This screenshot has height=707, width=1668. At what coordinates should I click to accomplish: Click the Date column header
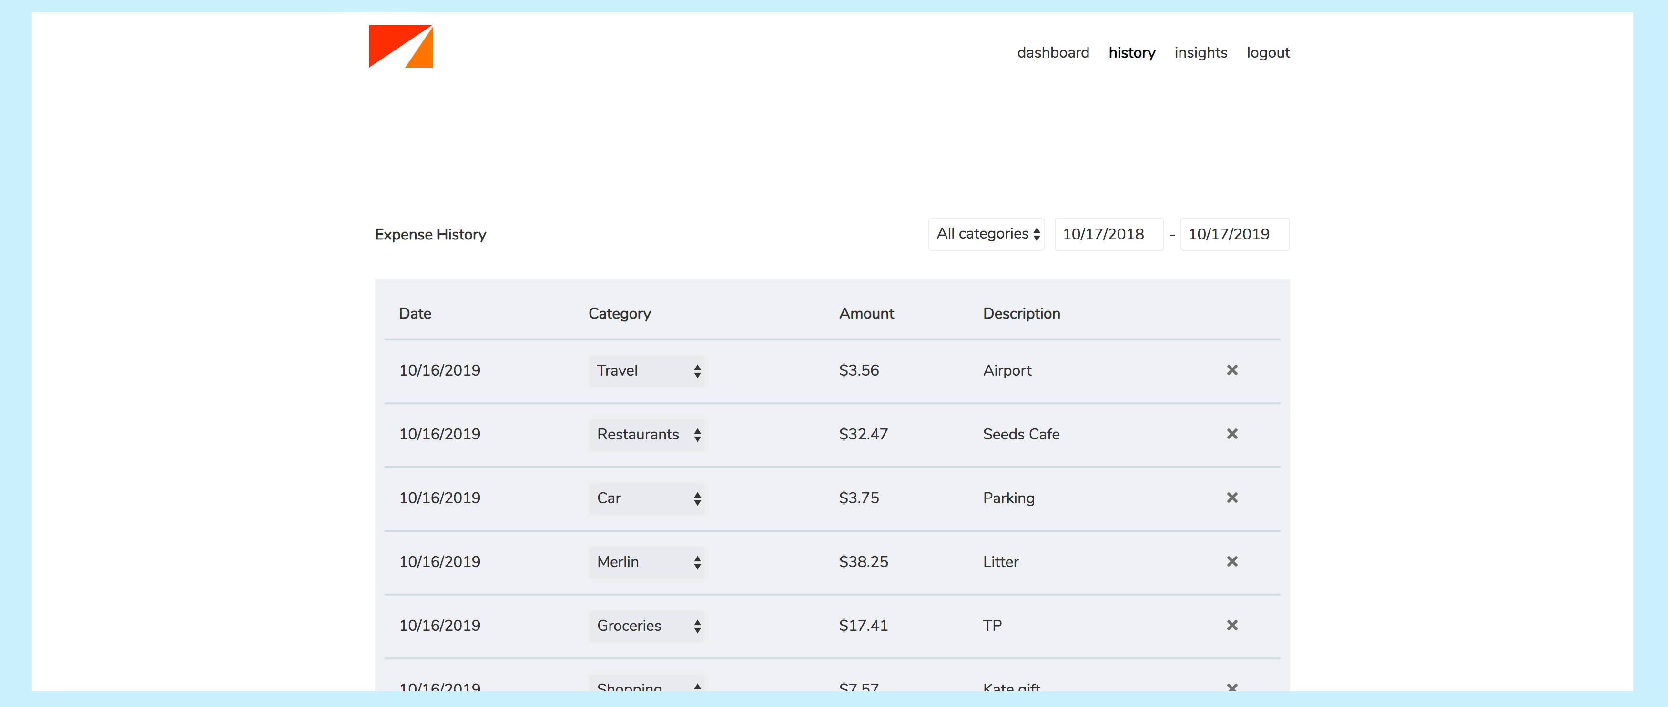pyautogui.click(x=415, y=314)
